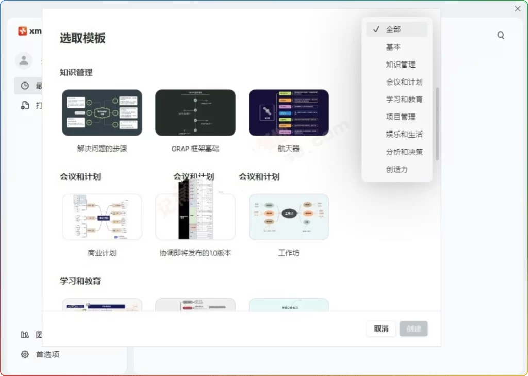
Task: Click the user avatar icon in sidebar
Action: point(24,60)
